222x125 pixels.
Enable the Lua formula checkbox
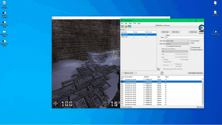(x=190, y=41)
